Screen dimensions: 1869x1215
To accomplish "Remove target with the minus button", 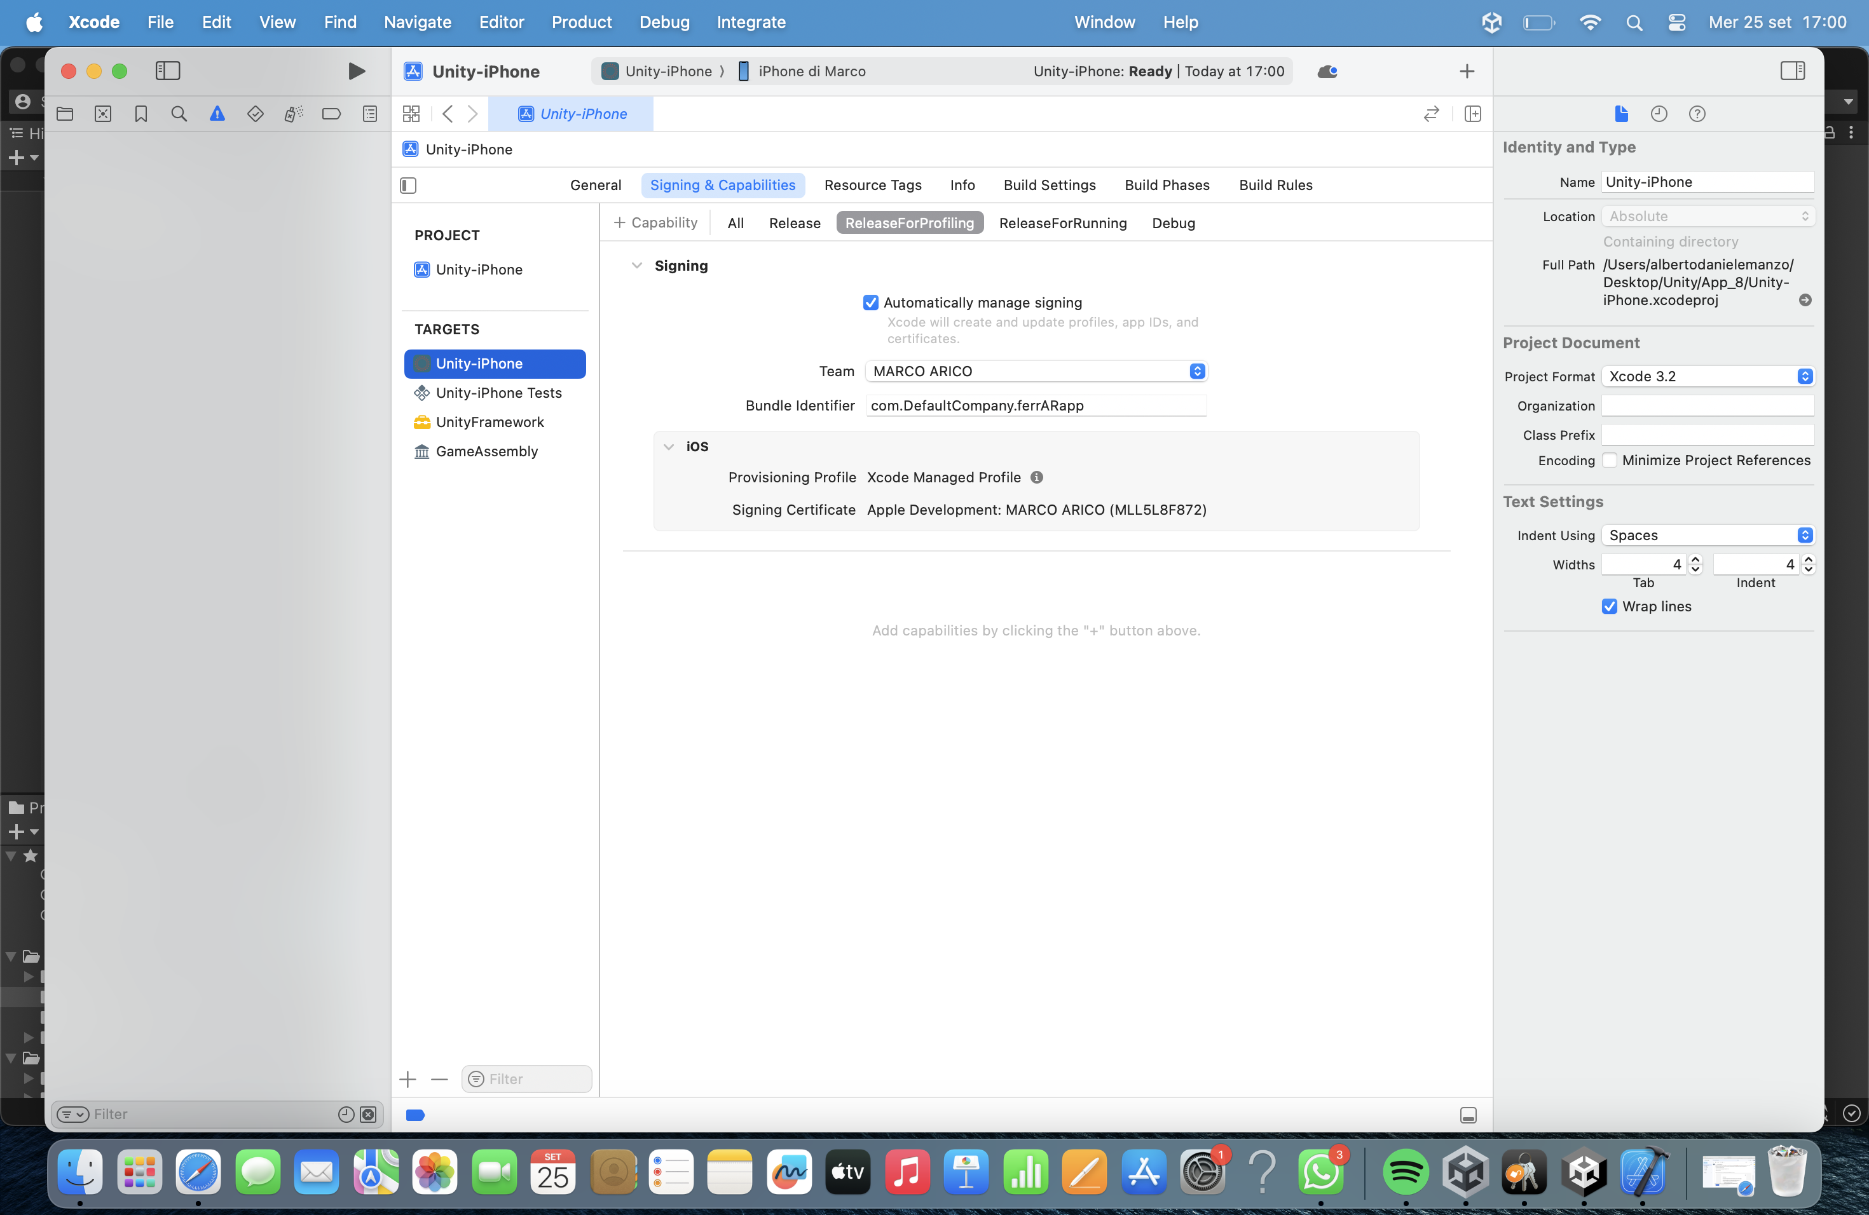I will (x=440, y=1080).
